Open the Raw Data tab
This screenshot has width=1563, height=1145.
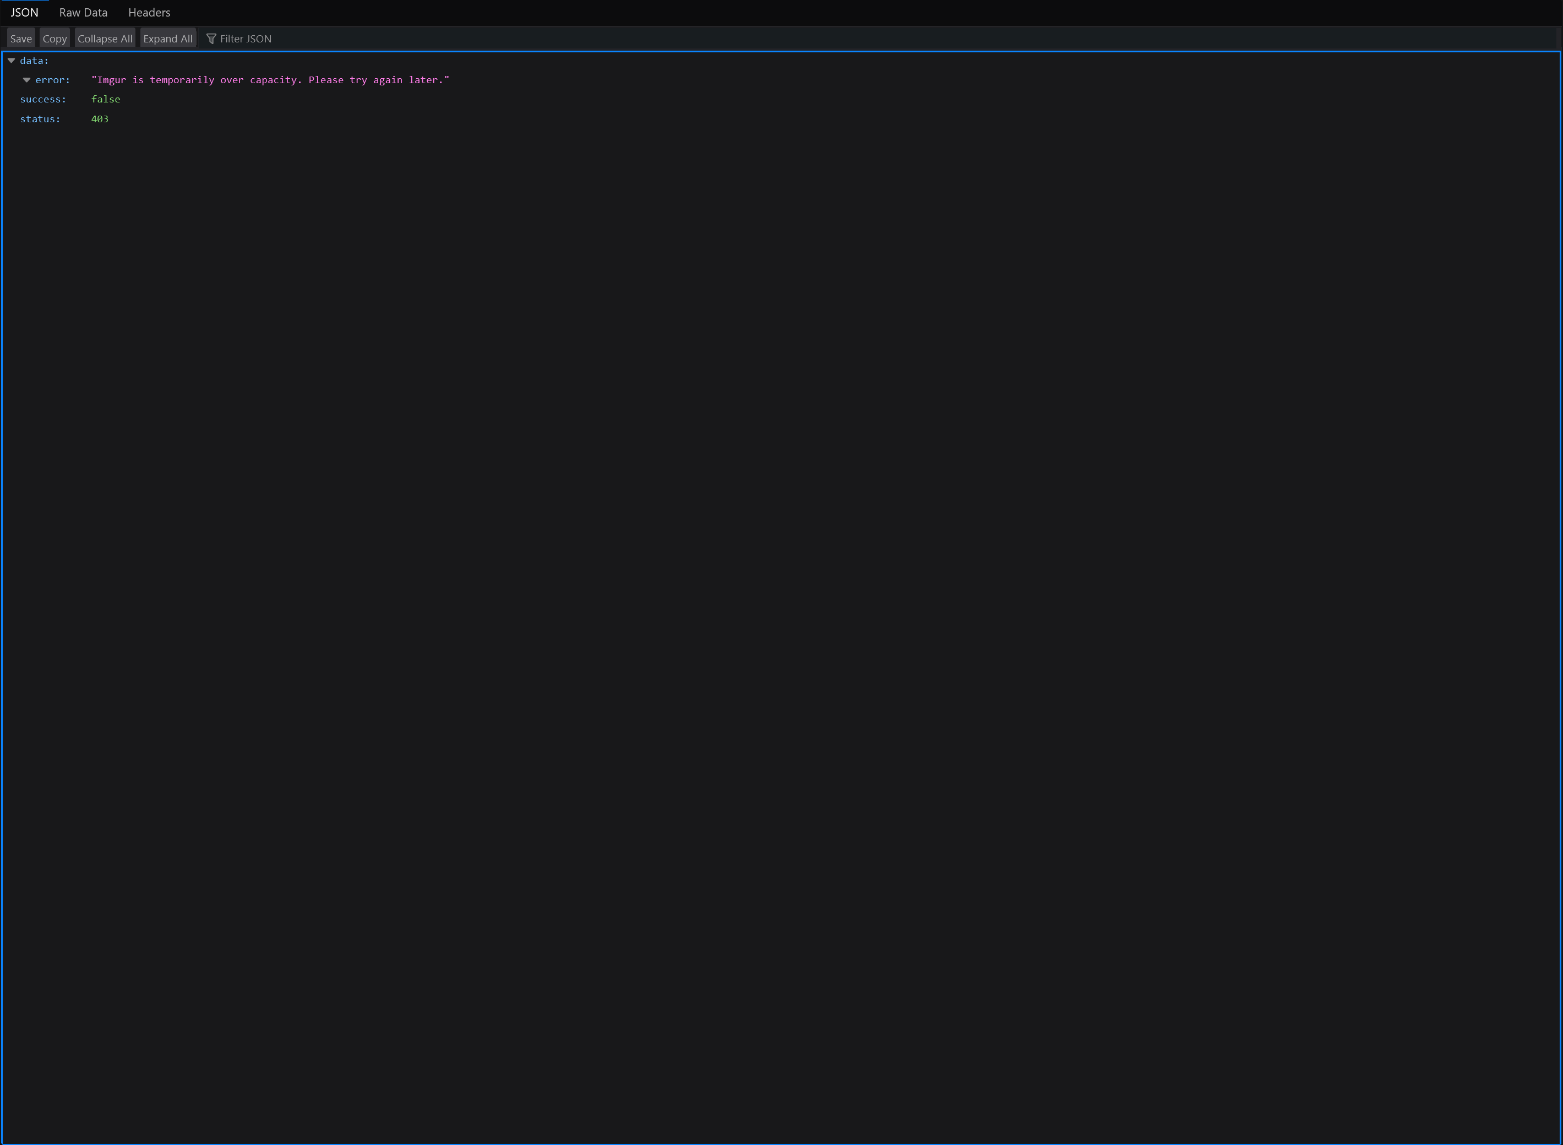point(83,13)
